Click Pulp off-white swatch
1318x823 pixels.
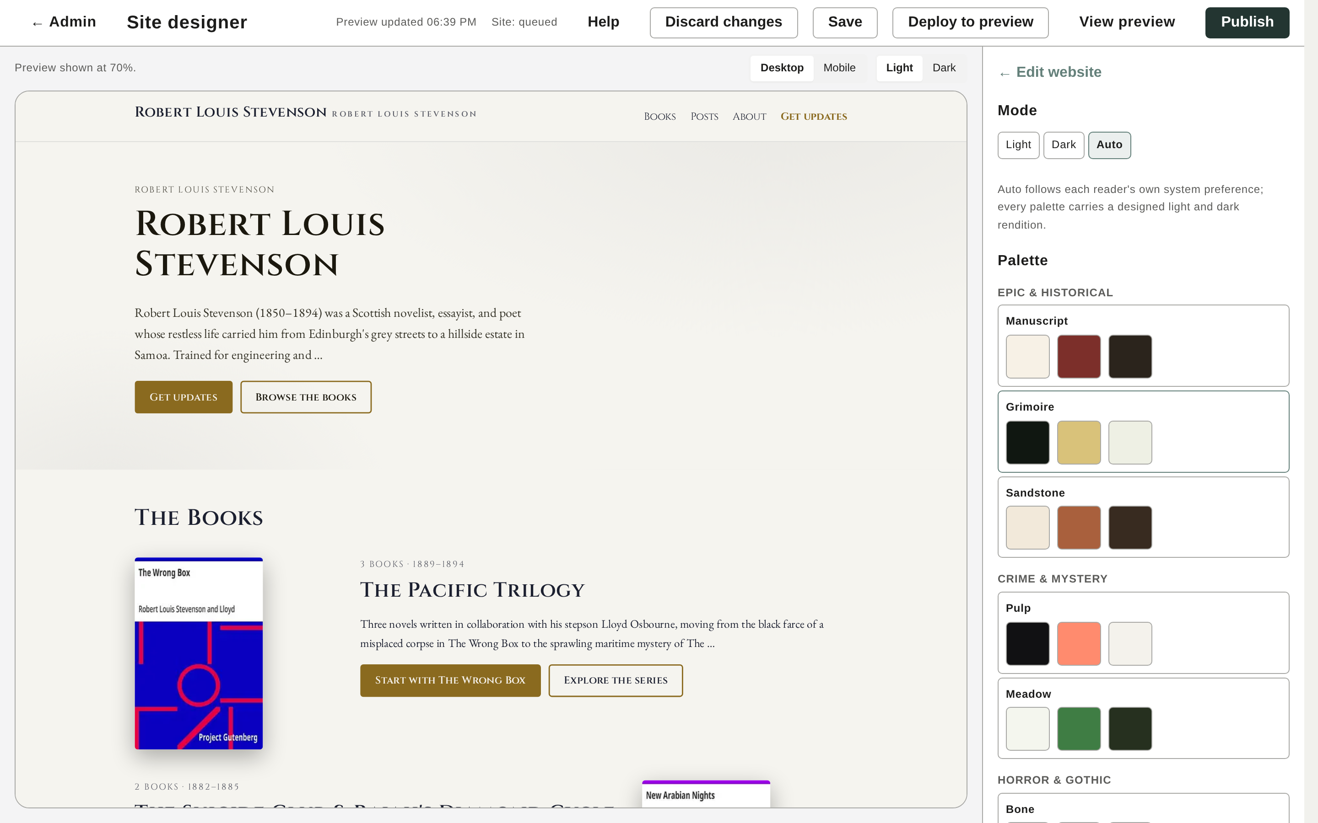tap(1129, 643)
